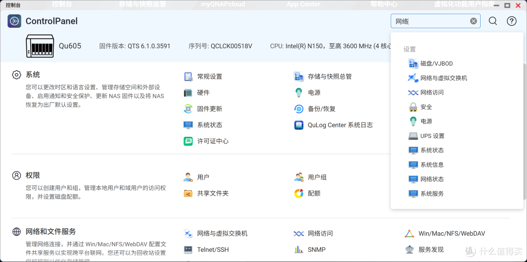
Task: Open 网络访问 icon in main panel
Action: tap(299, 233)
